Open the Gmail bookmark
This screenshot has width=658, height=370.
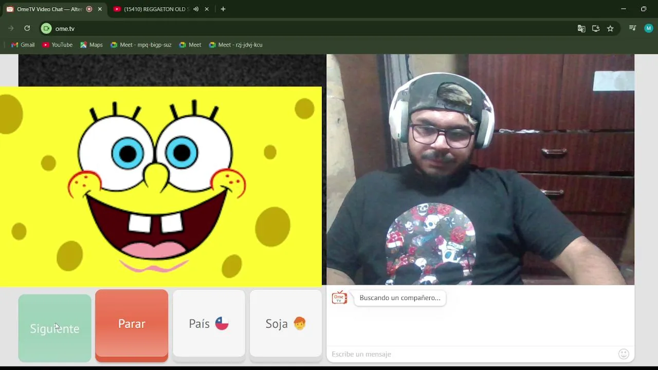[23, 45]
